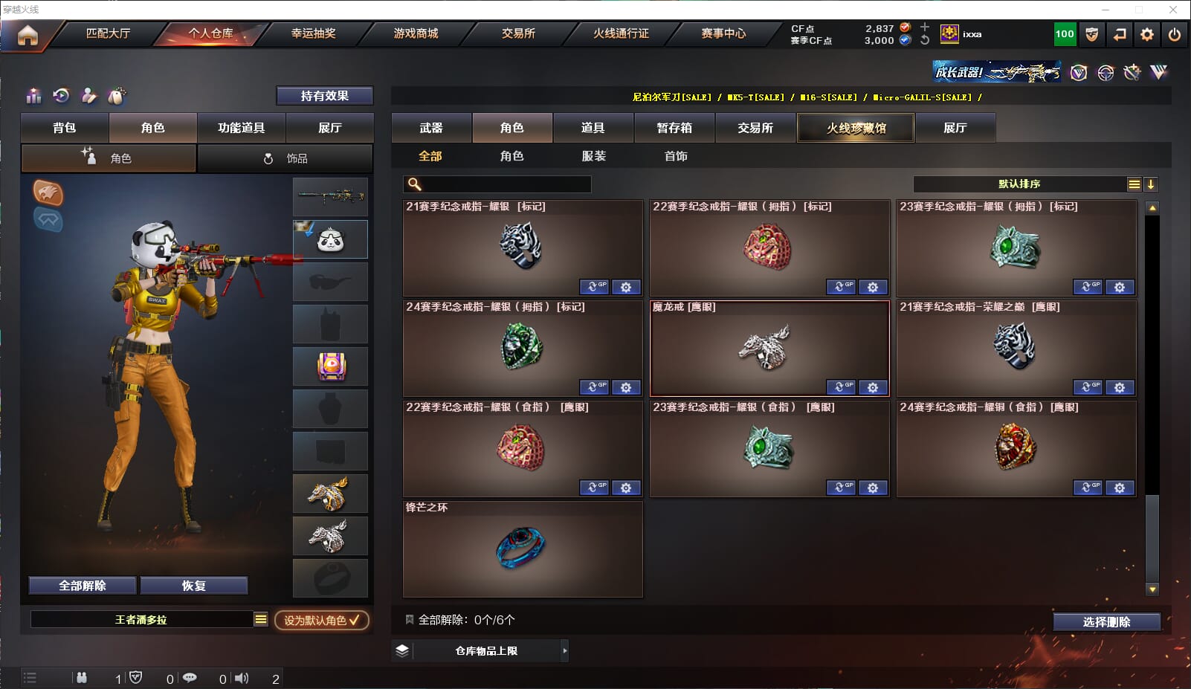Screen dimensions: 1191x689
Task: Toggle sort direction arrow beside 默认排序
Action: pyautogui.click(x=1150, y=184)
